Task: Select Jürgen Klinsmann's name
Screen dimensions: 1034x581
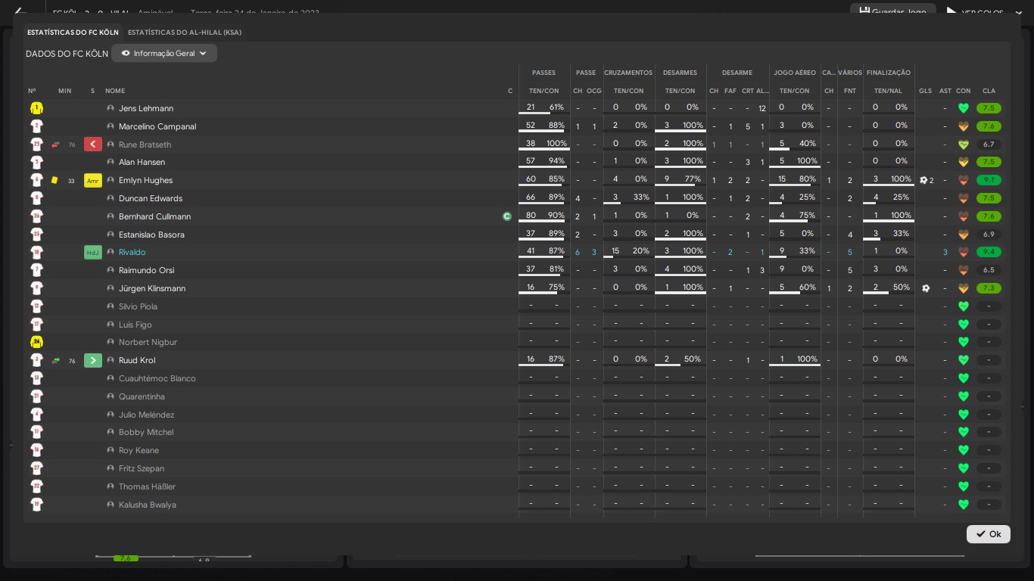Action: coord(152,288)
